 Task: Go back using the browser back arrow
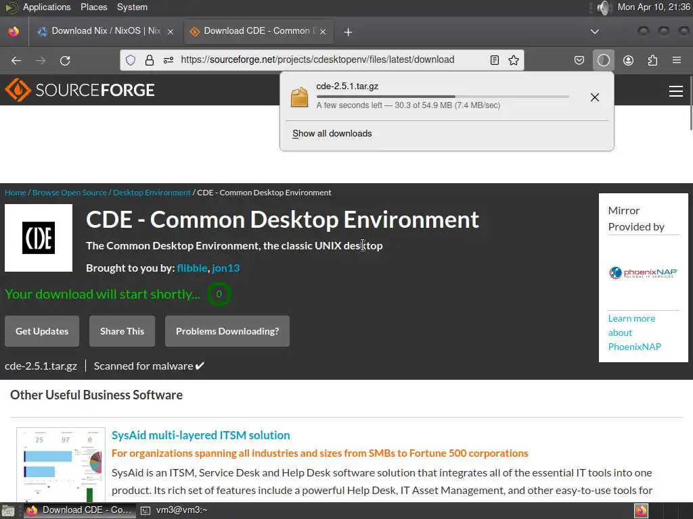(16, 60)
